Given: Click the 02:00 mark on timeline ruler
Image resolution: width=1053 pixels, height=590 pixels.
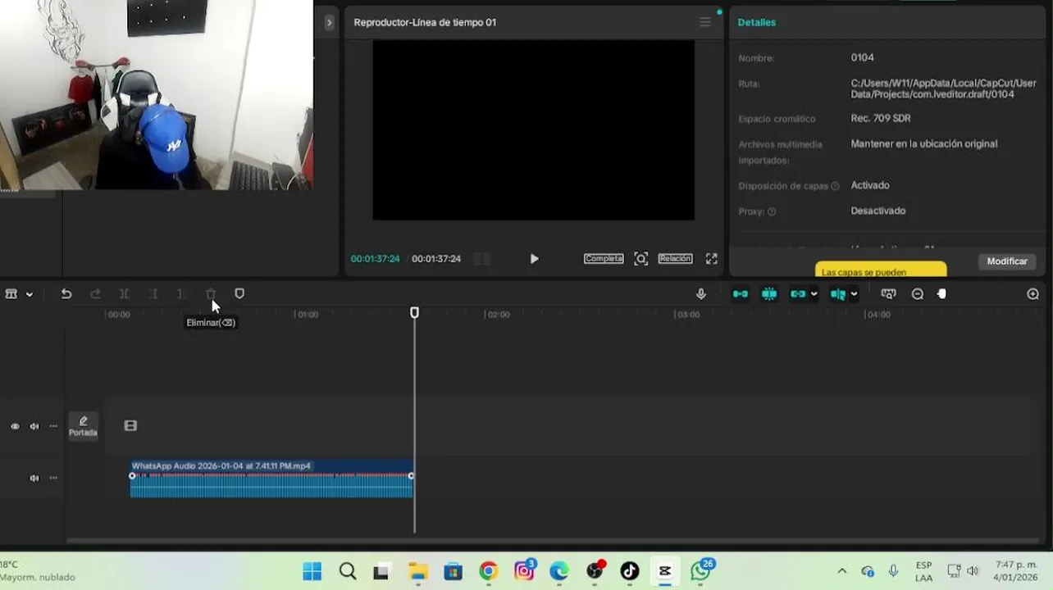Looking at the screenshot, I should 498,315.
